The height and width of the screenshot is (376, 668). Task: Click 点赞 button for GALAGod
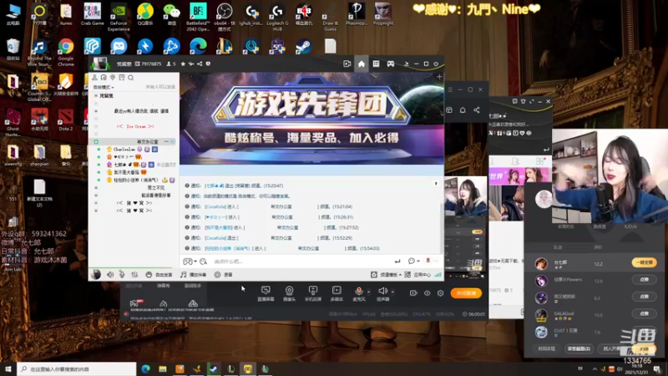(644, 314)
